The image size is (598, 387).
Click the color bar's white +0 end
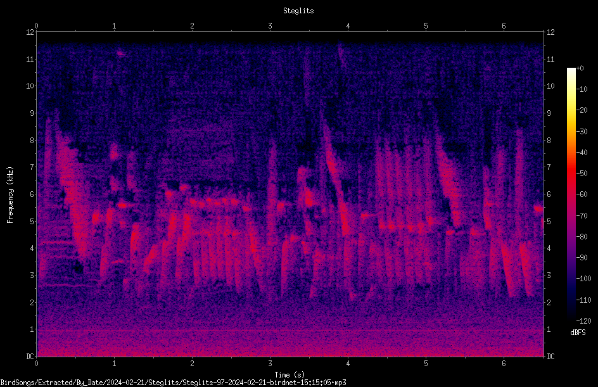[571, 70]
